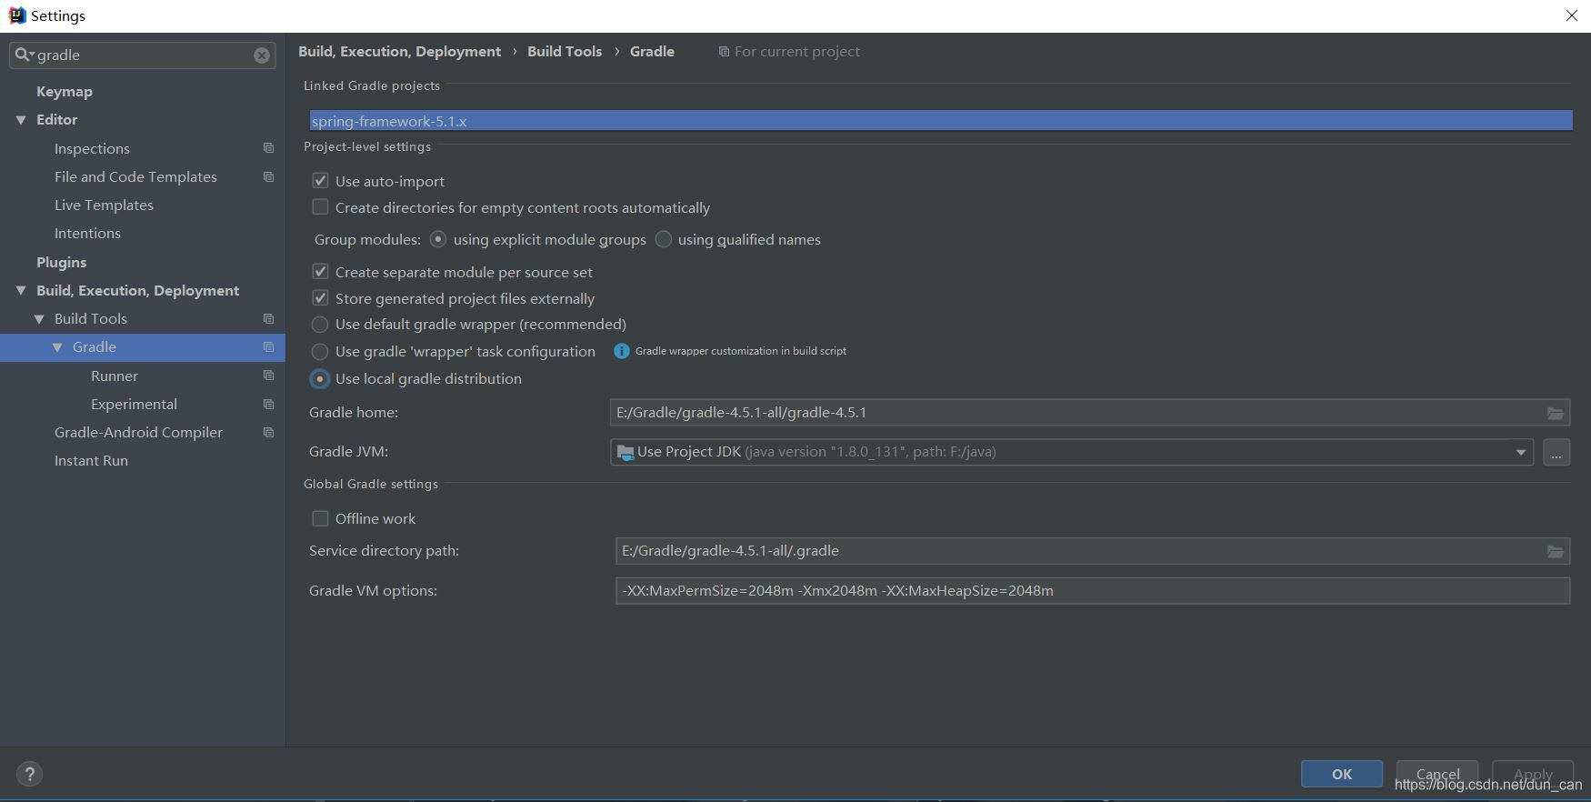The image size is (1591, 802).
Task: Select linked project spring-framework-5.1.x
Action: click(x=941, y=120)
